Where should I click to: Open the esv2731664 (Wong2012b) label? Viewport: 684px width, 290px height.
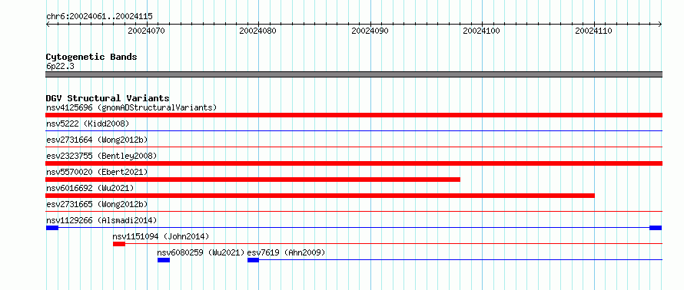[x=97, y=140]
